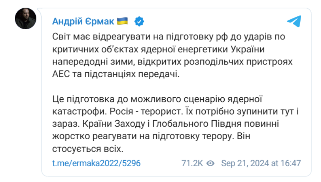Open the t.me/ermaka2022/5296 post link
Viewport: 321px width, 182px height.
click(x=96, y=163)
